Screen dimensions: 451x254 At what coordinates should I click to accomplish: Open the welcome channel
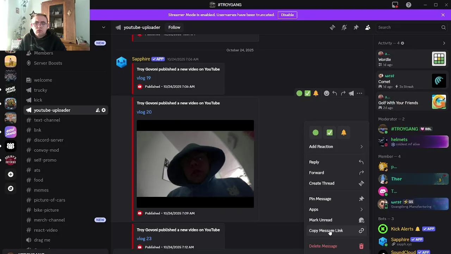67,80
